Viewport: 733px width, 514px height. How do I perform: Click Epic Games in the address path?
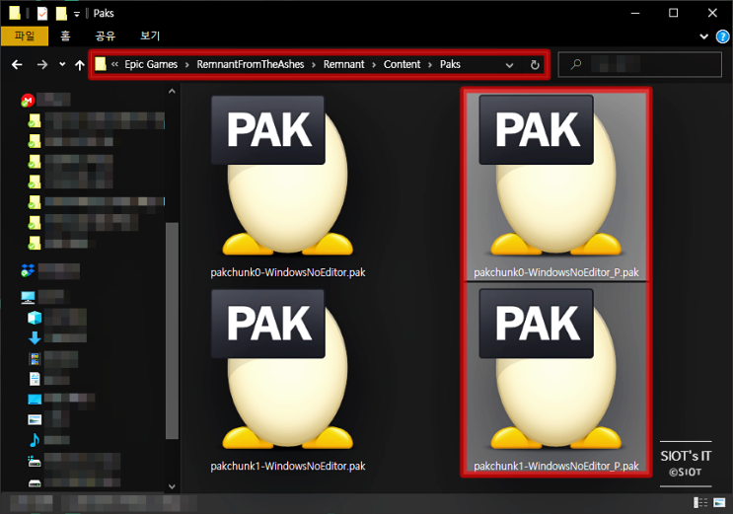tap(151, 64)
